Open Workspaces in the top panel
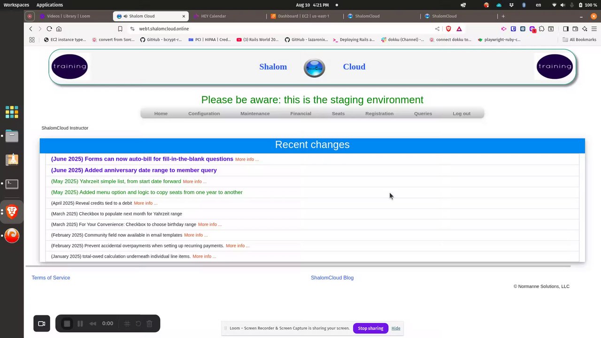 (16, 5)
